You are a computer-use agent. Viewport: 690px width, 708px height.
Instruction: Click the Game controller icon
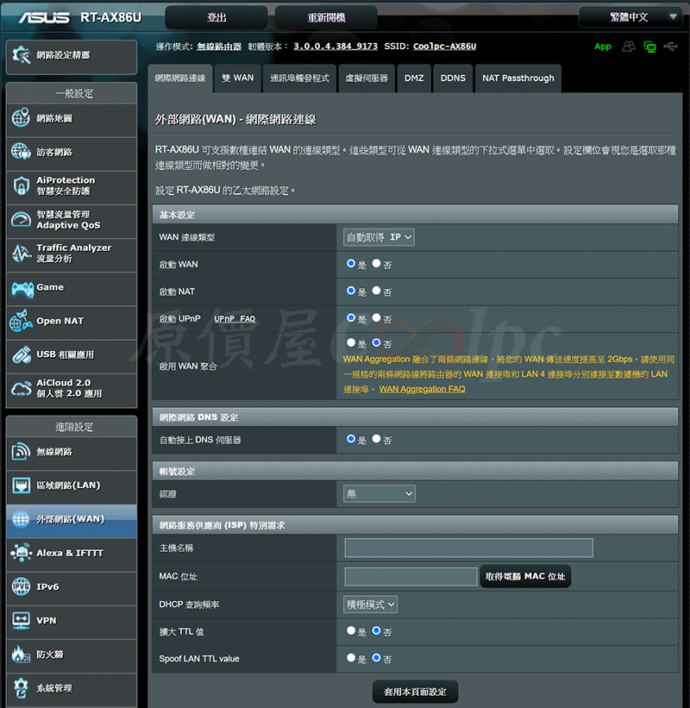pos(22,289)
